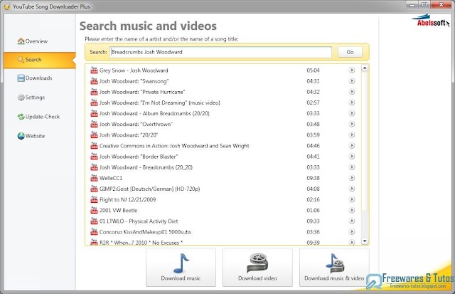Play preview of 2001 VW Beetle result
The height and width of the screenshot is (294, 455).
(x=352, y=210)
